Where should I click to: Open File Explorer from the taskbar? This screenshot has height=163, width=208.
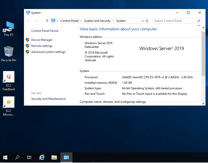click(54, 157)
